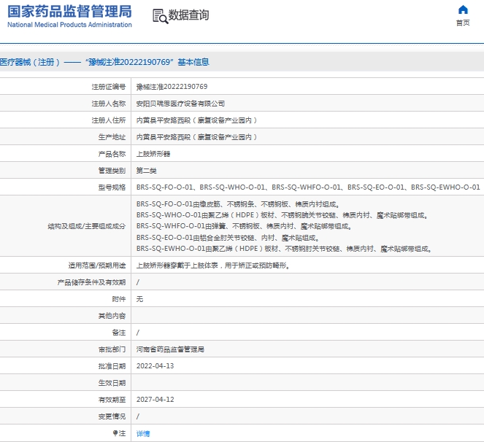Click the composition line starting BRS-SQ-FO-O-01由橡皮筋
Screen dimensions: 484x442
click(x=238, y=204)
